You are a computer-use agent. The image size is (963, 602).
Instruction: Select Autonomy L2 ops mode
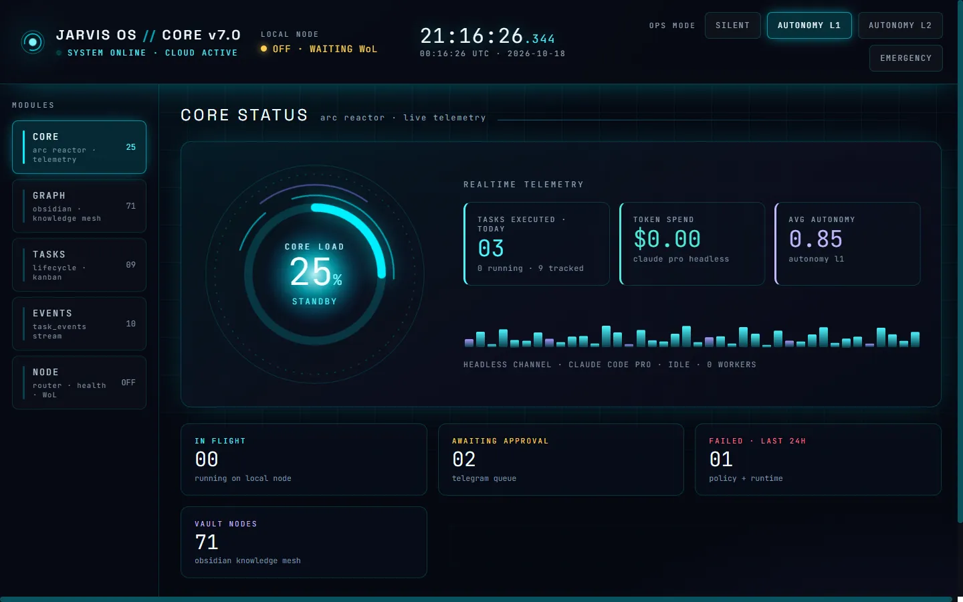coord(900,25)
